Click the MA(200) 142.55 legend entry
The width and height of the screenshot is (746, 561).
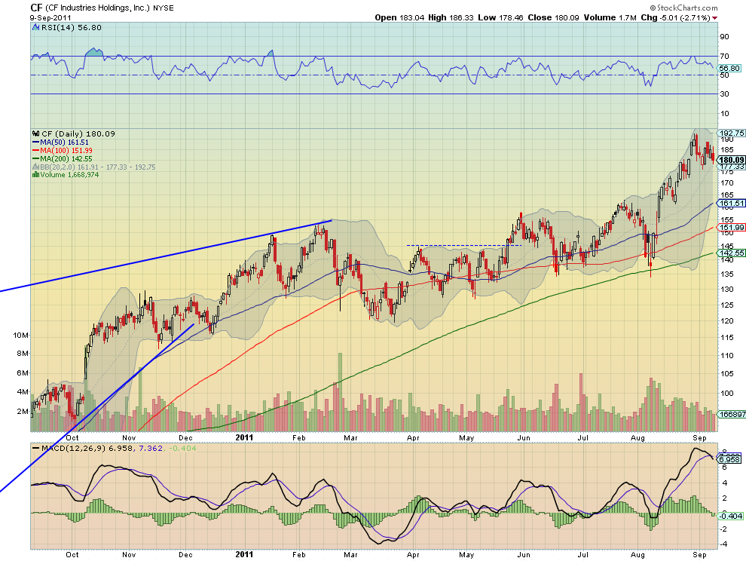[66, 158]
